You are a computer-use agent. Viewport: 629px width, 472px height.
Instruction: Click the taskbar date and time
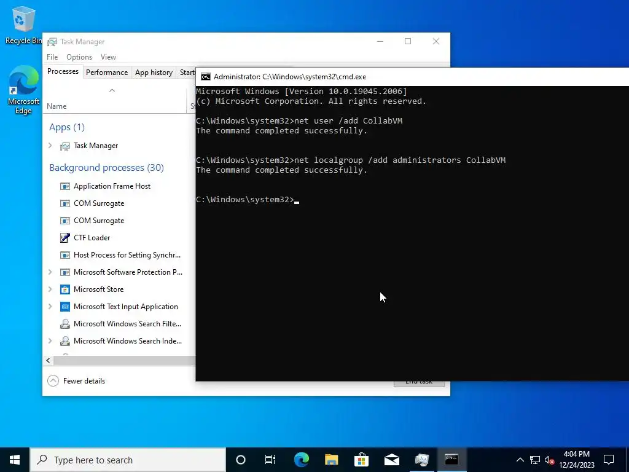577,460
